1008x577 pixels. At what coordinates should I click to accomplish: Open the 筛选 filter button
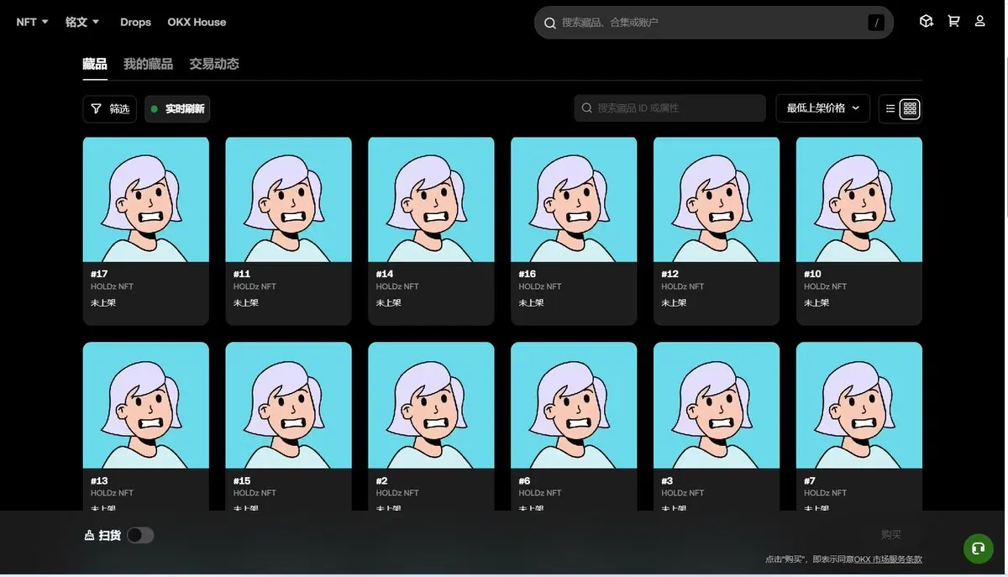(x=109, y=108)
